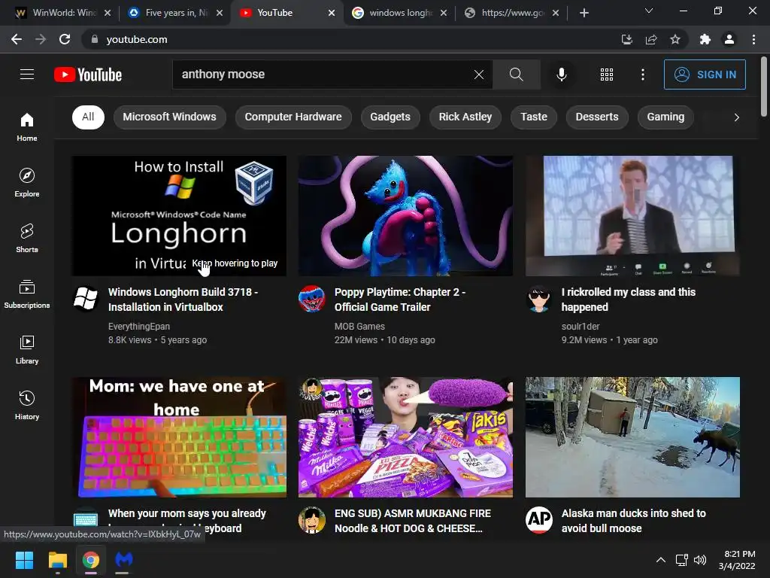Open I rickrolled my class video title
This screenshot has height=578, width=770.
[x=629, y=300]
